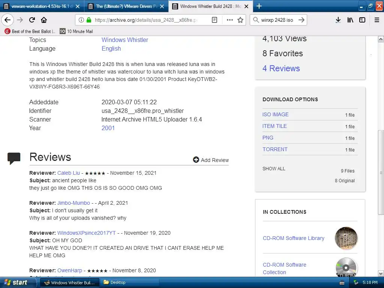Click the vertical scrollbar thumb
Screen dimensions: 384x288
click(381, 172)
